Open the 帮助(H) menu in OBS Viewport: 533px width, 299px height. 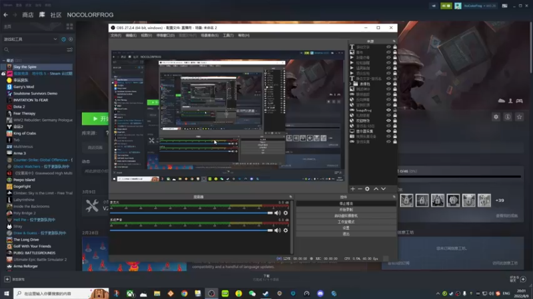pyautogui.click(x=244, y=35)
